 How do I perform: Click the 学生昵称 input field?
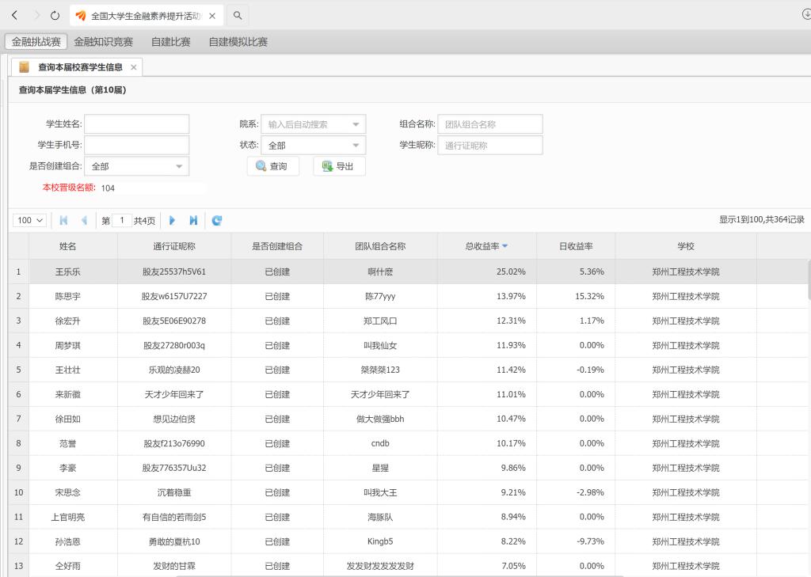pyautogui.click(x=490, y=146)
